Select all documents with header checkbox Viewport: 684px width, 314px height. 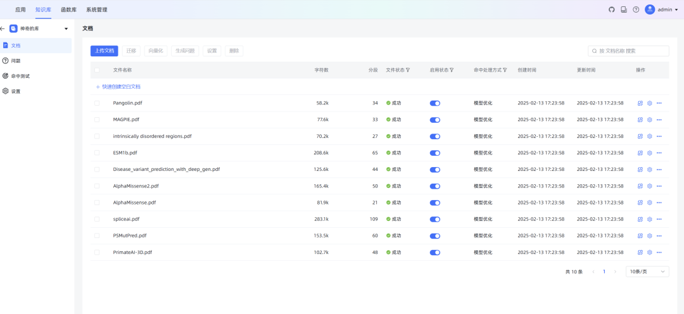click(x=97, y=70)
